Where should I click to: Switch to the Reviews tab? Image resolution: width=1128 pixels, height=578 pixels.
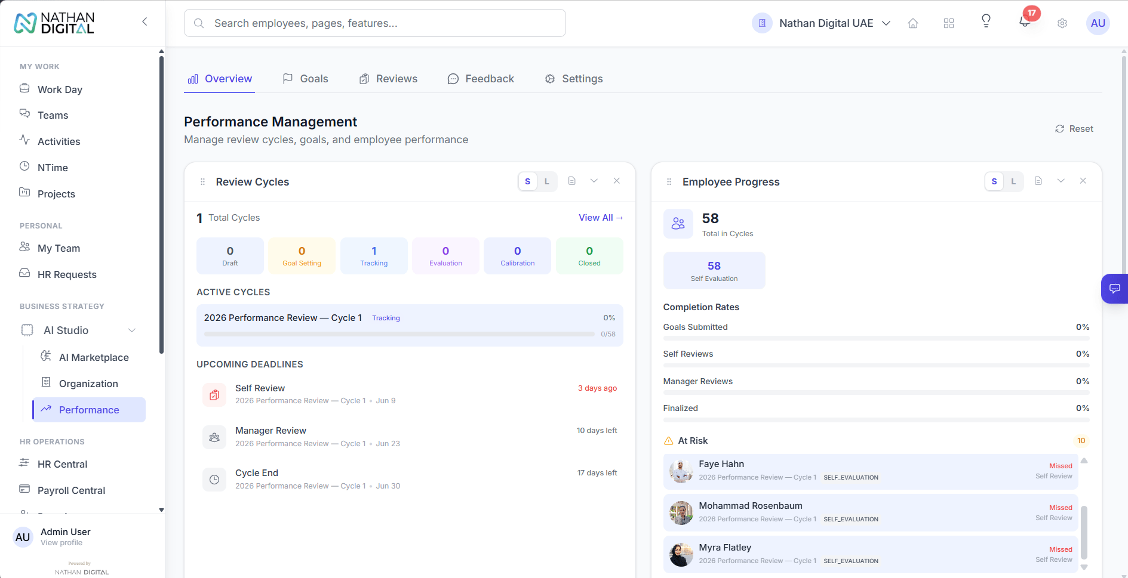tap(388, 79)
